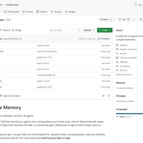Click Report repository link

tap(124, 75)
